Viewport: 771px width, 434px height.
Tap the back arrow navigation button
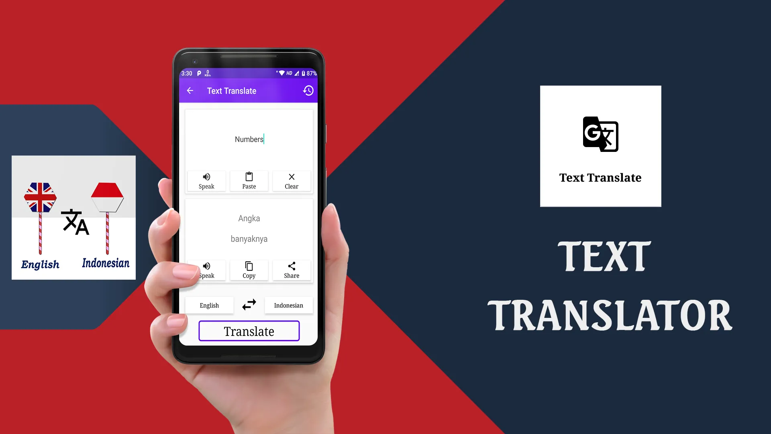(191, 90)
